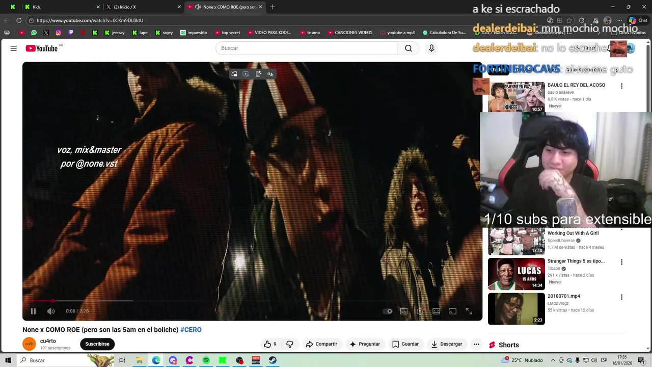Viewport: 652px width, 367px height.
Task: Open options for 20180701.mp4 video
Action: pyautogui.click(x=621, y=297)
